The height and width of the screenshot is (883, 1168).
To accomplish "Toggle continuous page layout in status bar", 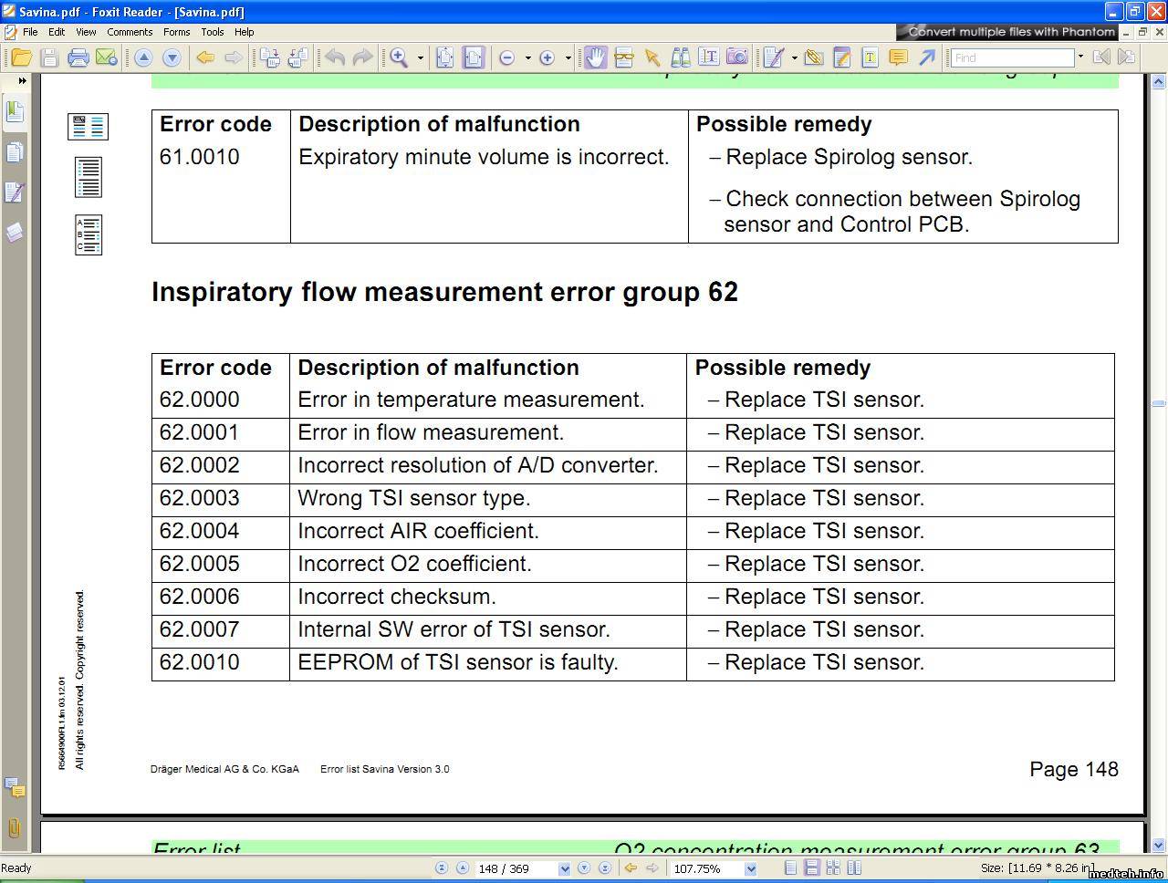I will tap(811, 868).
